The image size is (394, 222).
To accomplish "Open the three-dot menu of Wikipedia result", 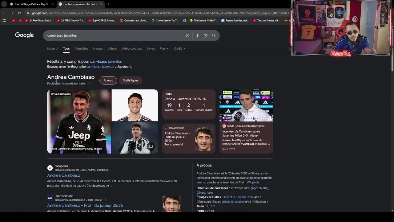I will [111, 170].
